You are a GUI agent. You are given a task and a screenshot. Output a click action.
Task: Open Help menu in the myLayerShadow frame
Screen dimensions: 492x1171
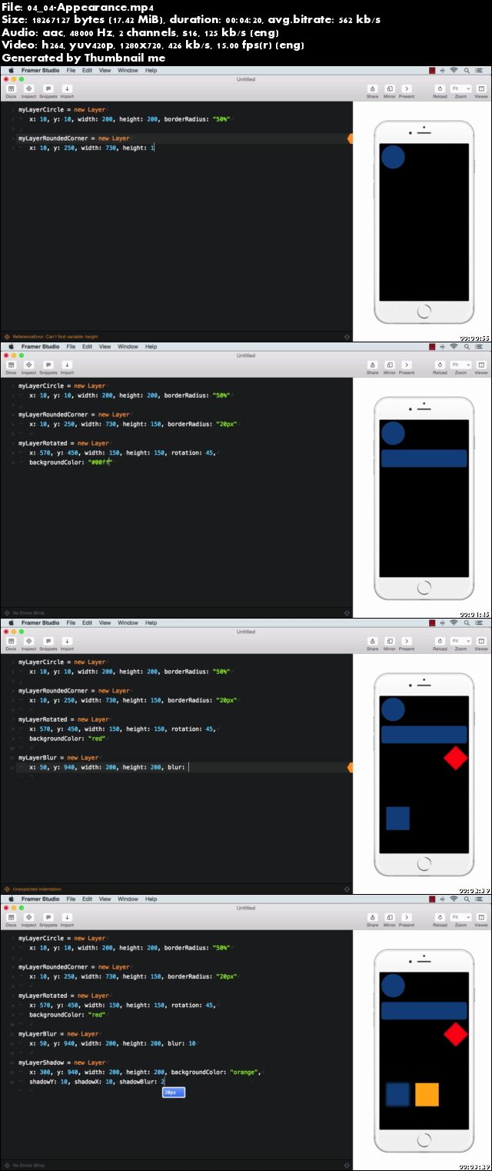pos(151,899)
